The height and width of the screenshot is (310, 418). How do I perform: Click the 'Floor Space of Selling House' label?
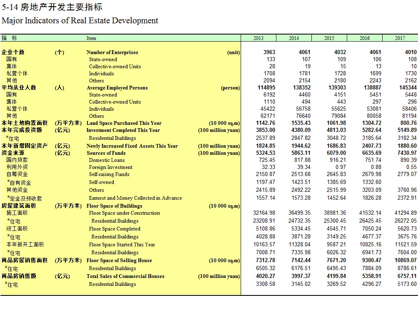pos(119,260)
